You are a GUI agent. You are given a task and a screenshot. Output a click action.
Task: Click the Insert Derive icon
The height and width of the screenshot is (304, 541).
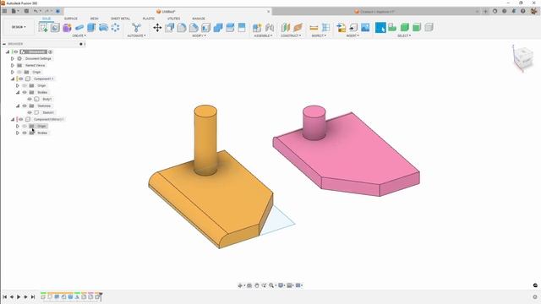click(x=342, y=28)
